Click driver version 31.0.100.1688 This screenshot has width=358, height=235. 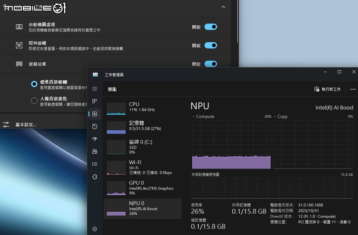[x=311, y=205]
